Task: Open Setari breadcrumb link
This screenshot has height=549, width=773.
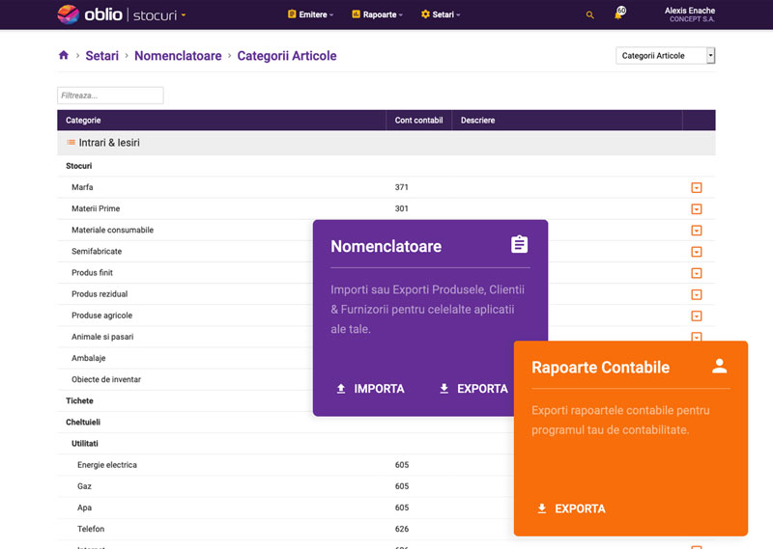Action: pyautogui.click(x=102, y=56)
